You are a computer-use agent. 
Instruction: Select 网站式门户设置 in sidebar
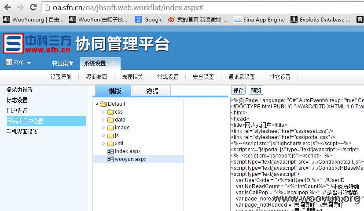[x=46, y=121]
